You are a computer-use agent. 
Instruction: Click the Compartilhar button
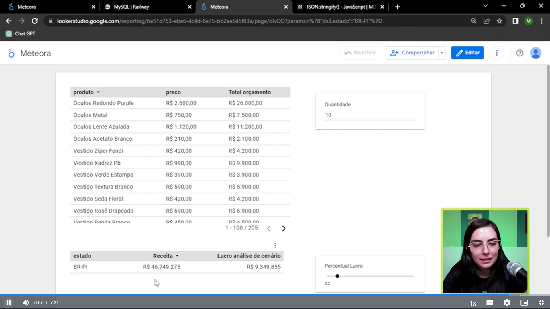click(x=412, y=53)
